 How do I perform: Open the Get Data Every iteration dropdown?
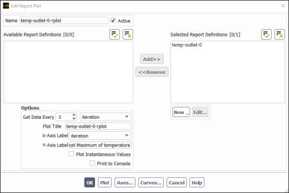click(106, 117)
